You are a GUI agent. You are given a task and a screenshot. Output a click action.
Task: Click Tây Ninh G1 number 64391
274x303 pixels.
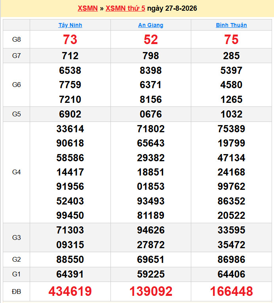click(70, 274)
